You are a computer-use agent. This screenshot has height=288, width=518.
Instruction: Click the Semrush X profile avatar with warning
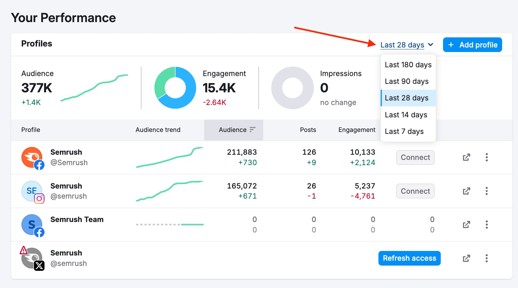pyautogui.click(x=32, y=258)
